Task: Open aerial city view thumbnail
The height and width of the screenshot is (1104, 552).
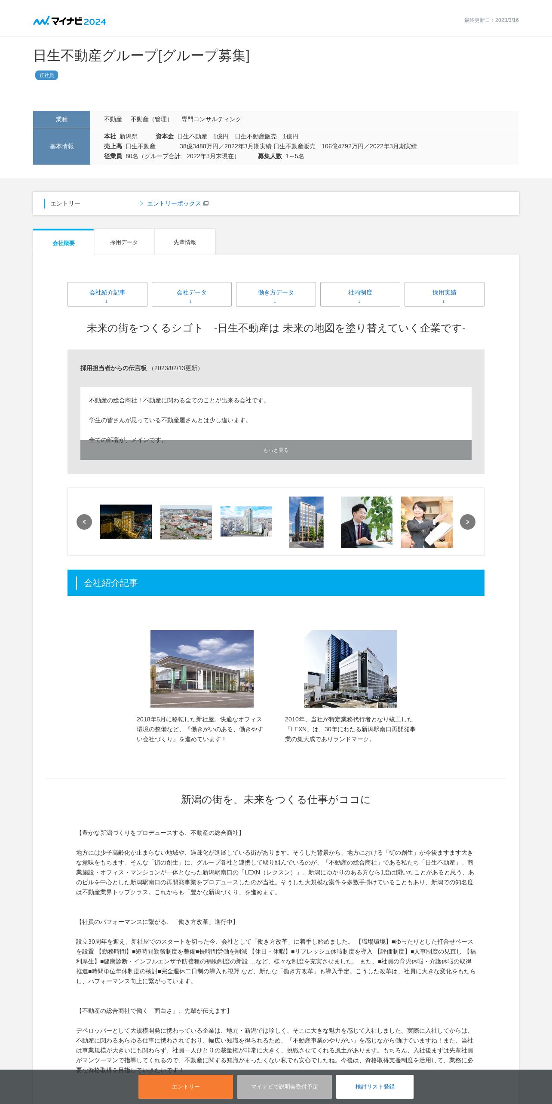Action: (x=186, y=522)
